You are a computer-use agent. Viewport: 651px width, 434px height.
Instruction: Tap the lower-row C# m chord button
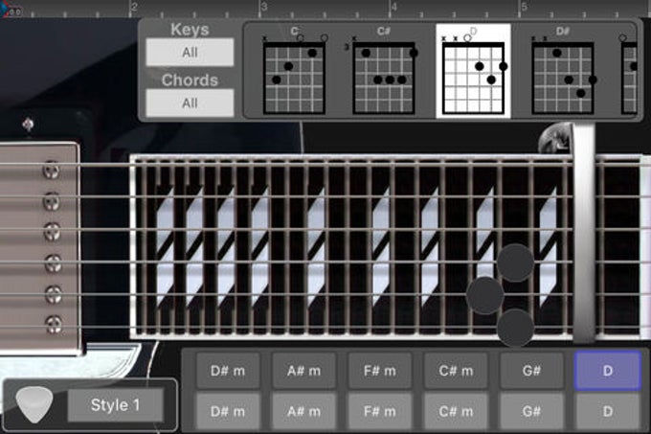point(456,411)
